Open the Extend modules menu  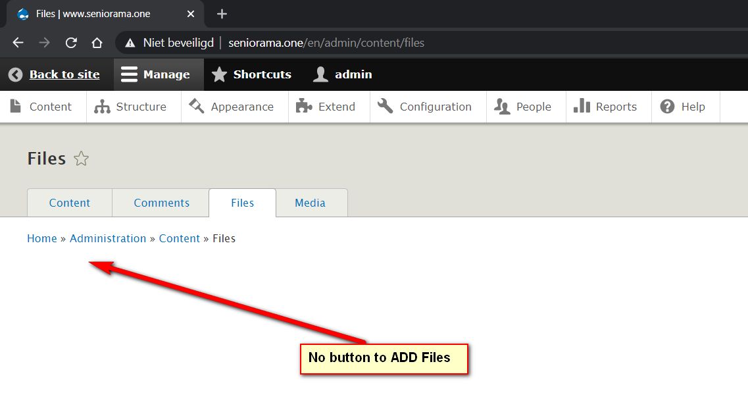point(329,107)
